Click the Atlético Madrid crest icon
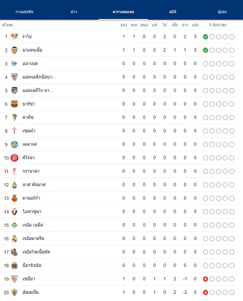This screenshot has width=243, height=301. pos(14,91)
